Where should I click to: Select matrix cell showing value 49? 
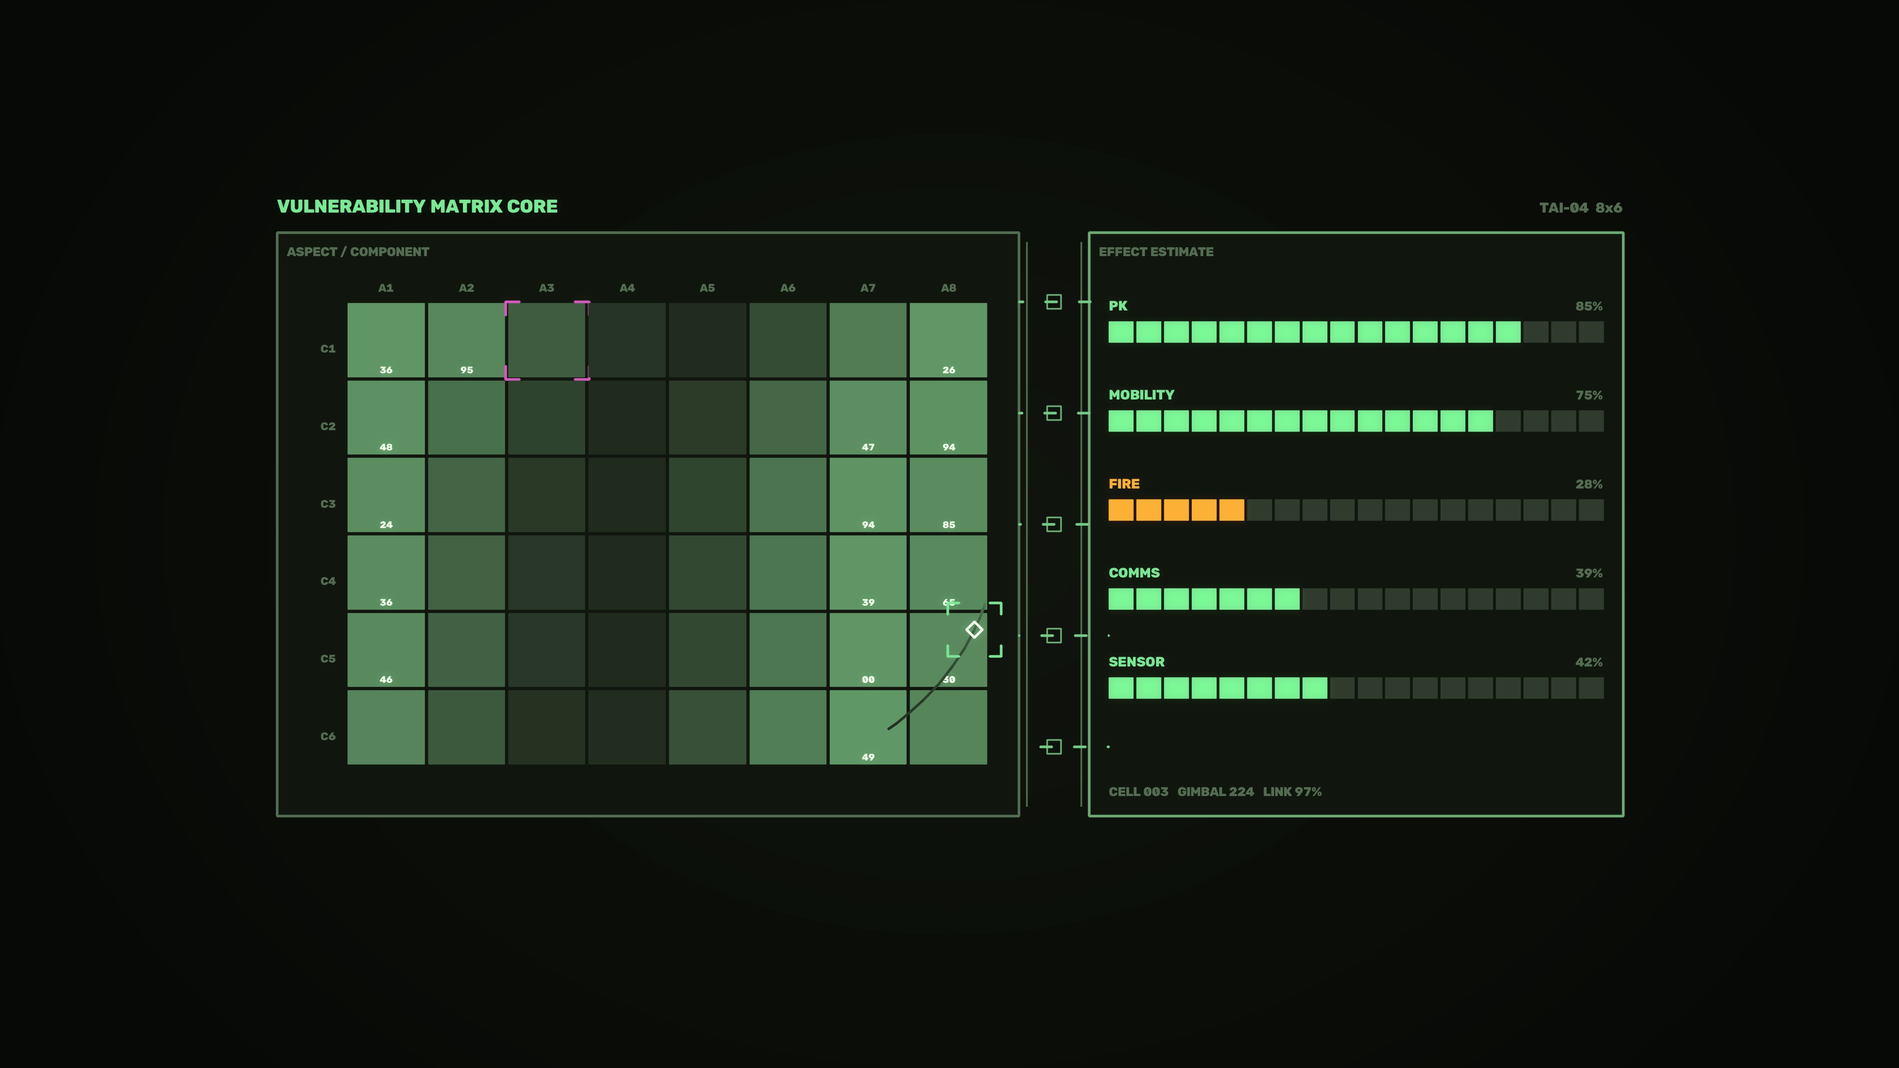coord(868,727)
